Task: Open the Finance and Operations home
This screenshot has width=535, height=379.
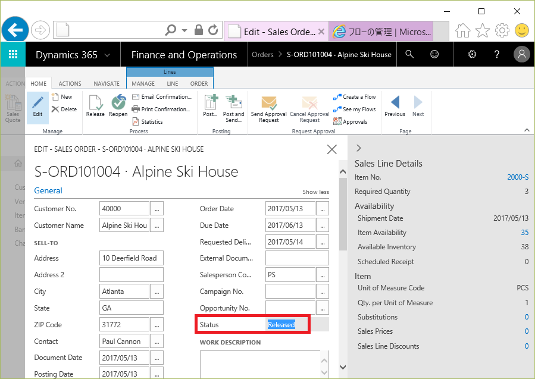Action: click(x=184, y=55)
